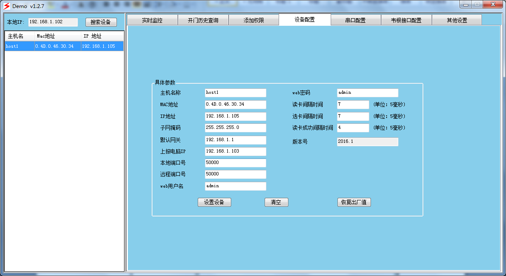Edit the 上报电脑IP field
This screenshot has width=506, height=276.
(235, 151)
